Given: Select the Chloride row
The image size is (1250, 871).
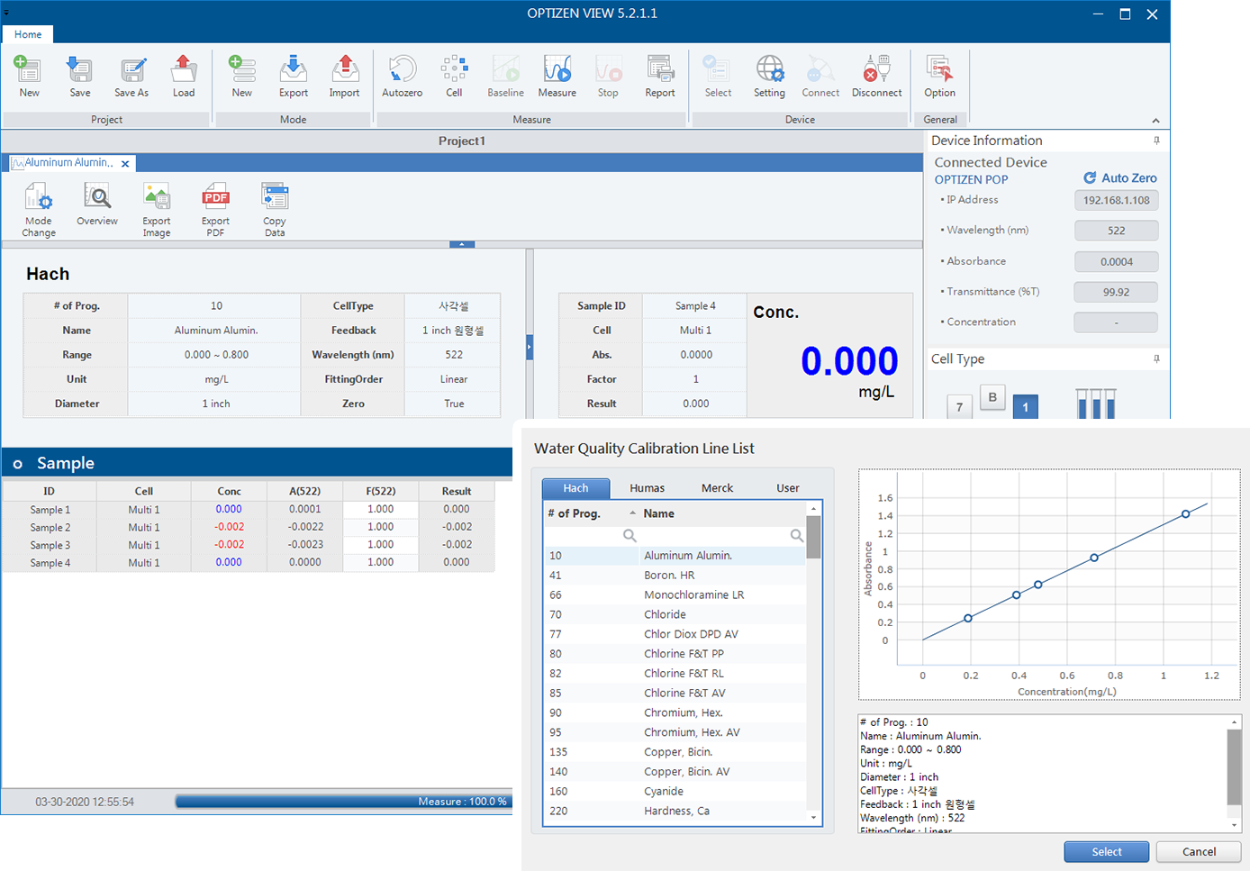Looking at the screenshot, I should [675, 615].
